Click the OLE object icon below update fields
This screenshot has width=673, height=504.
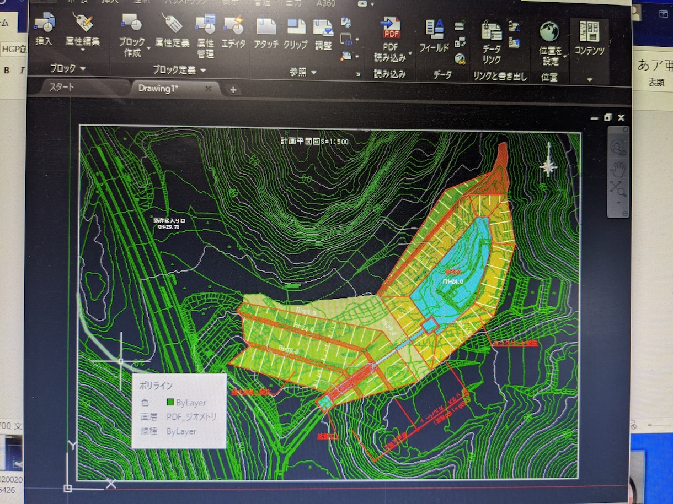click(460, 42)
